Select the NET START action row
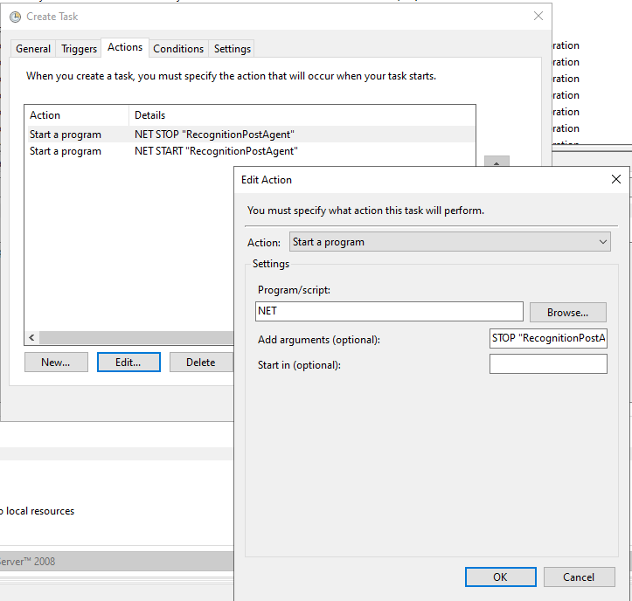 [x=250, y=151]
